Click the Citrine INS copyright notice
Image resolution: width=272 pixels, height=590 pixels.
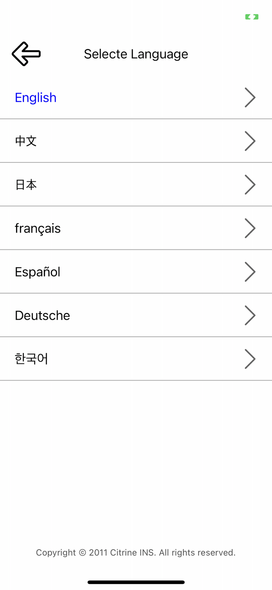coord(136,552)
